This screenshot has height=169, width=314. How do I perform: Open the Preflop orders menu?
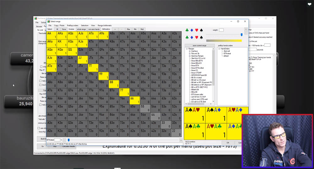point(73,25)
